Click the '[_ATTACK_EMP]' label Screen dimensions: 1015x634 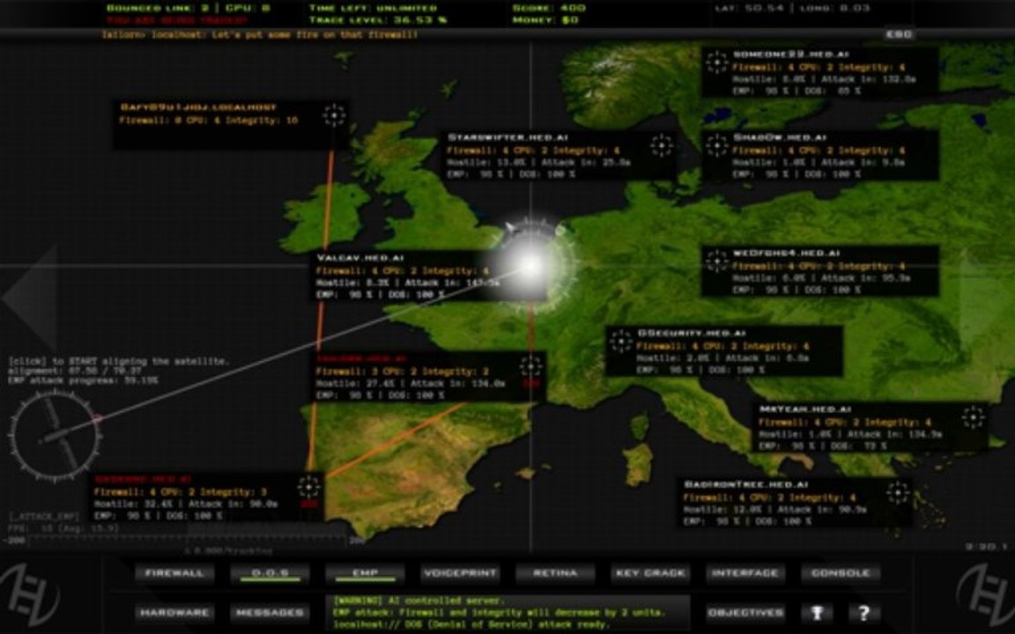click(44, 516)
